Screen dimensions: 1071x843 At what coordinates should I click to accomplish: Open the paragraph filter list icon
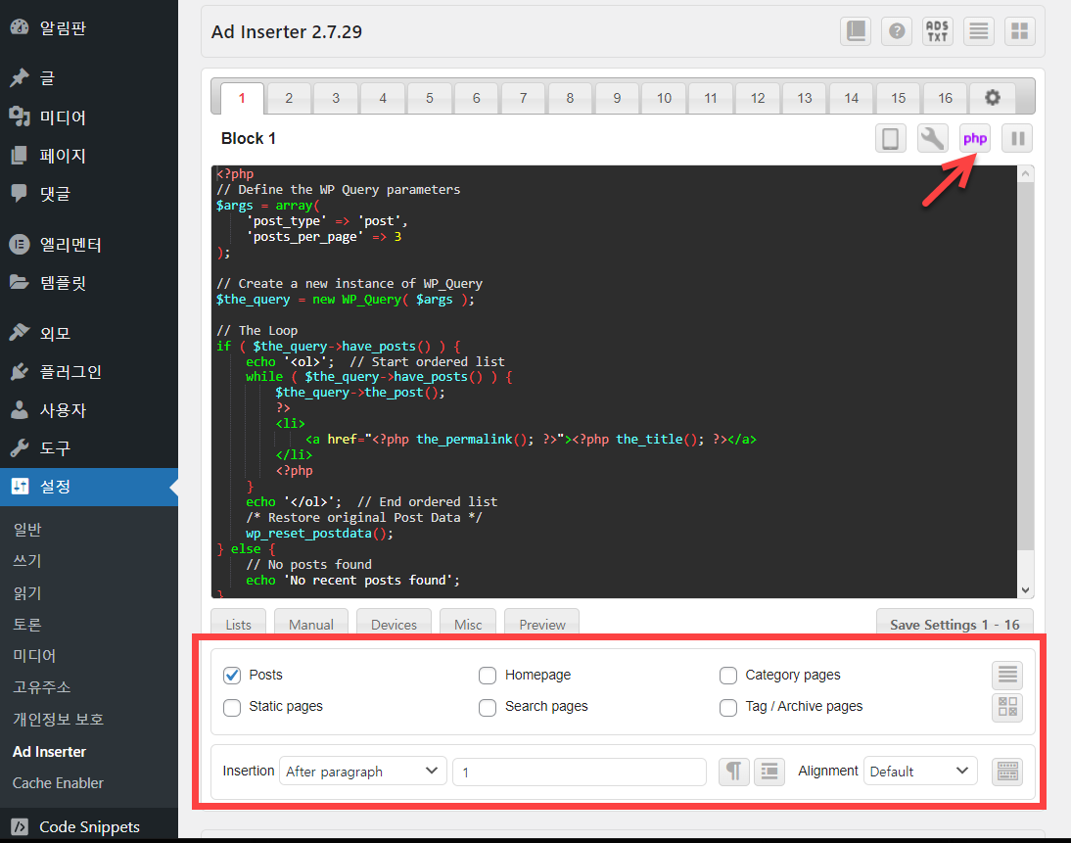click(x=769, y=772)
